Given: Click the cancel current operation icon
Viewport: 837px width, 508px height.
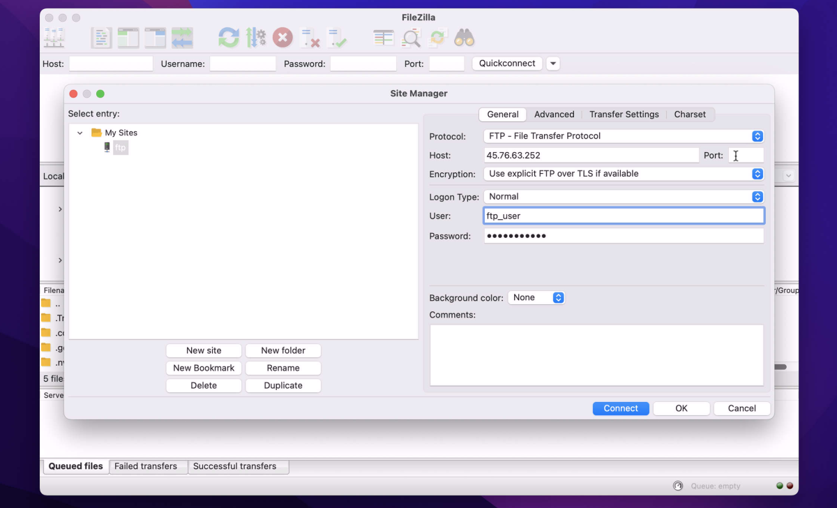Looking at the screenshot, I should point(282,38).
